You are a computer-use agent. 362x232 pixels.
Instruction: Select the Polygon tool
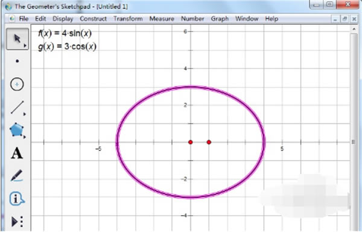point(17,130)
